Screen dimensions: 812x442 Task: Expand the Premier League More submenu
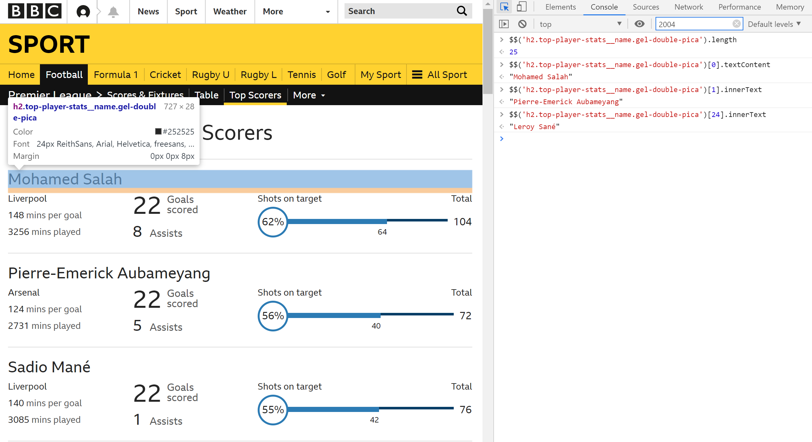[x=309, y=95]
